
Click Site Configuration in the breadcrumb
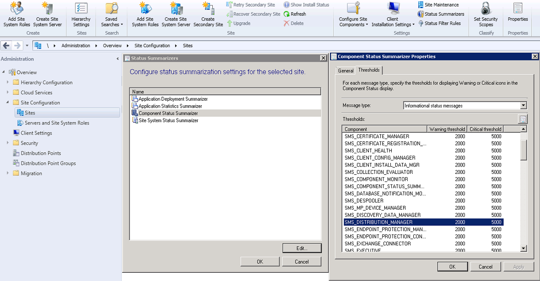[152, 45]
